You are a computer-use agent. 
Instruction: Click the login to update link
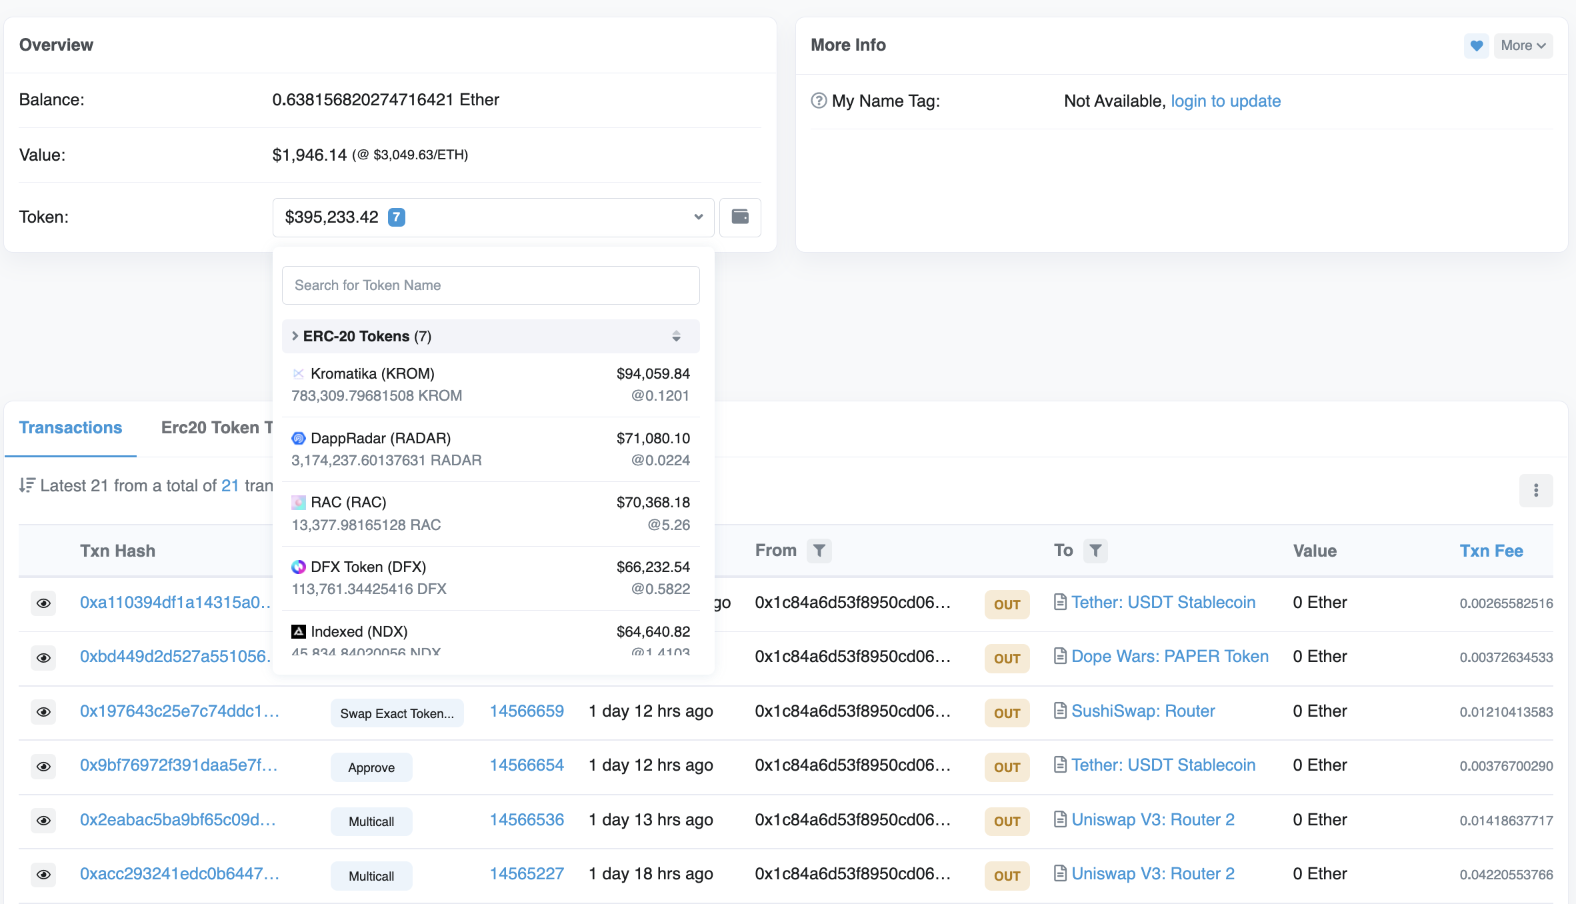tap(1225, 101)
